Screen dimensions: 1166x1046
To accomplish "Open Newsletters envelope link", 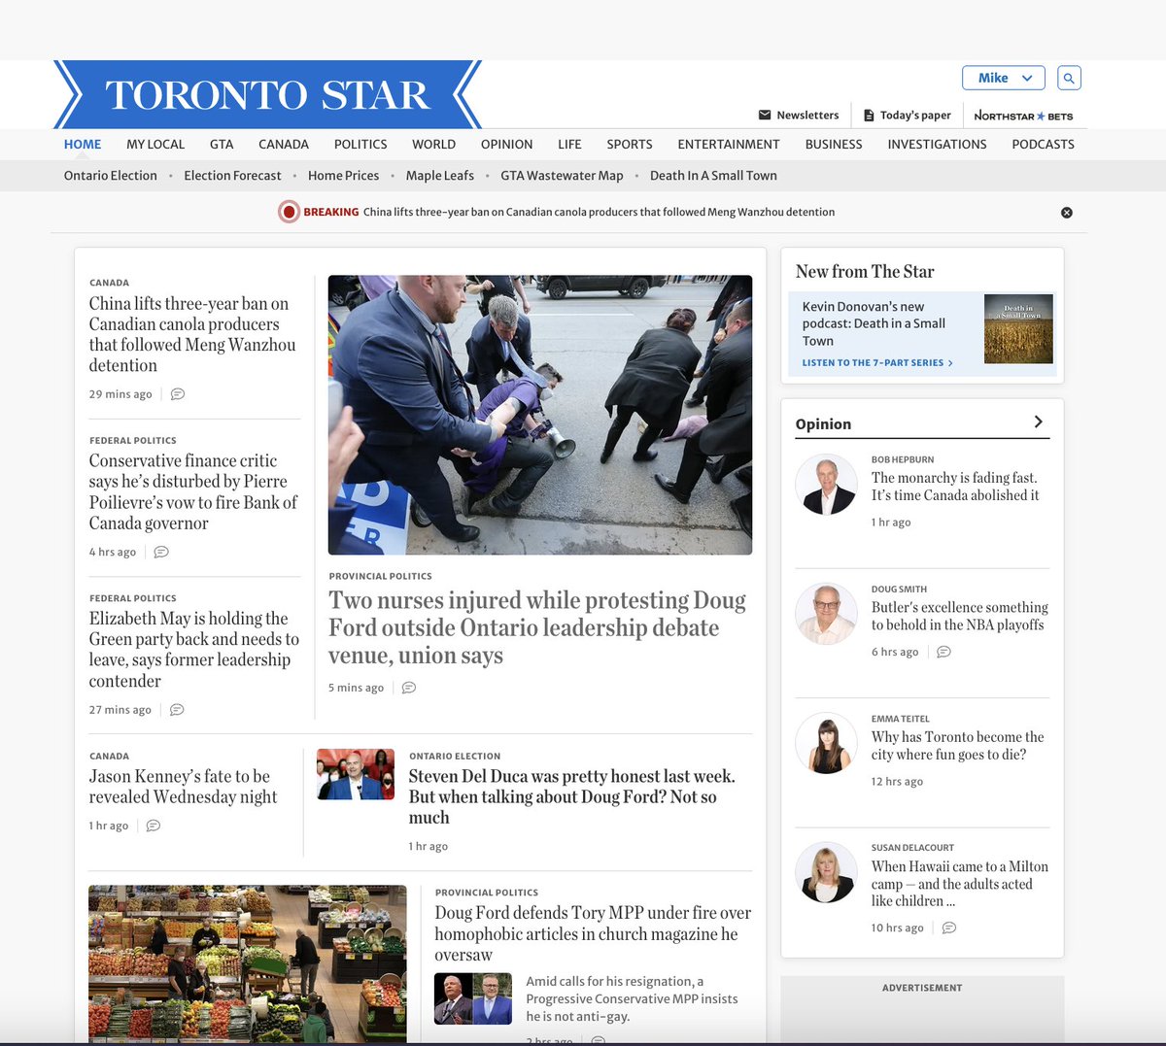I will 799,115.
